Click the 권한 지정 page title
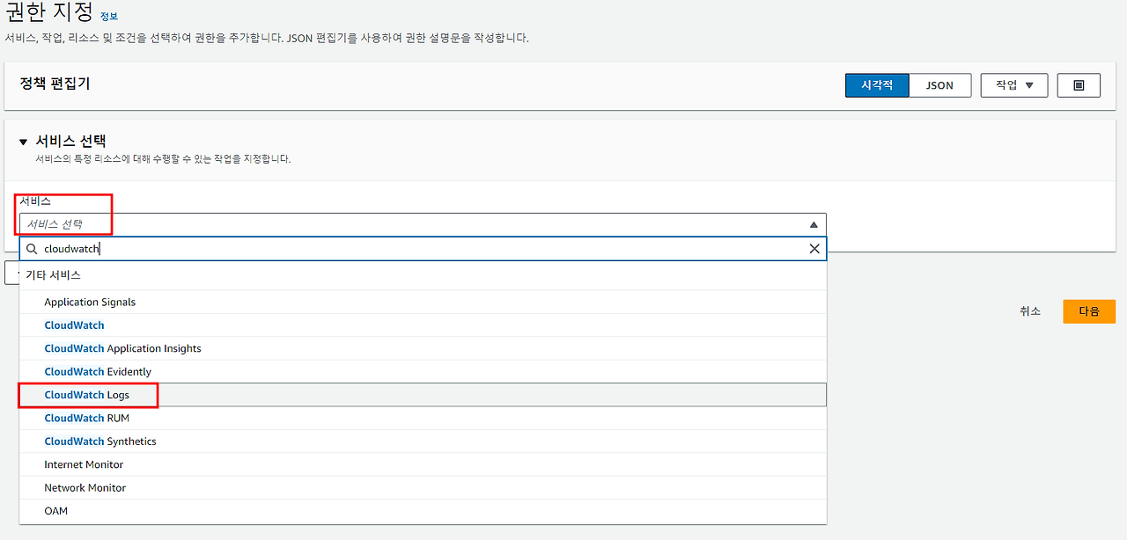 pyautogui.click(x=49, y=13)
